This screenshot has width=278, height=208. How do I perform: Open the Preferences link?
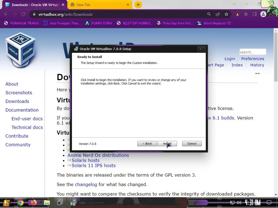[253, 59]
